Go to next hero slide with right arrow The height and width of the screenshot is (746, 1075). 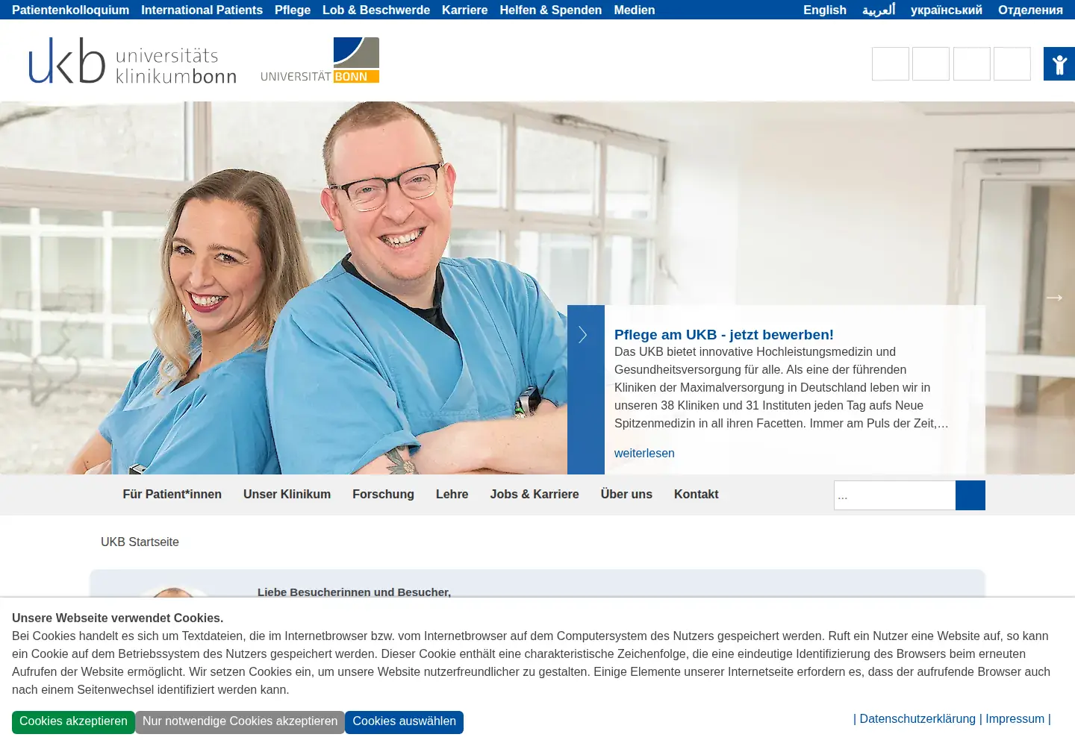[1054, 298]
